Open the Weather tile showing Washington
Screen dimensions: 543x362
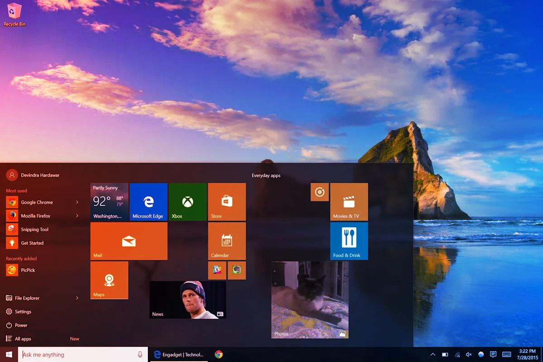click(110, 202)
